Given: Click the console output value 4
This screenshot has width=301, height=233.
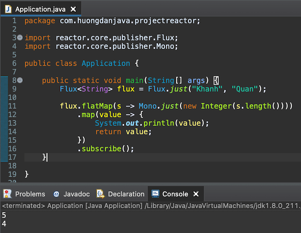Looking at the screenshot, I should pyautogui.click(x=4, y=224).
